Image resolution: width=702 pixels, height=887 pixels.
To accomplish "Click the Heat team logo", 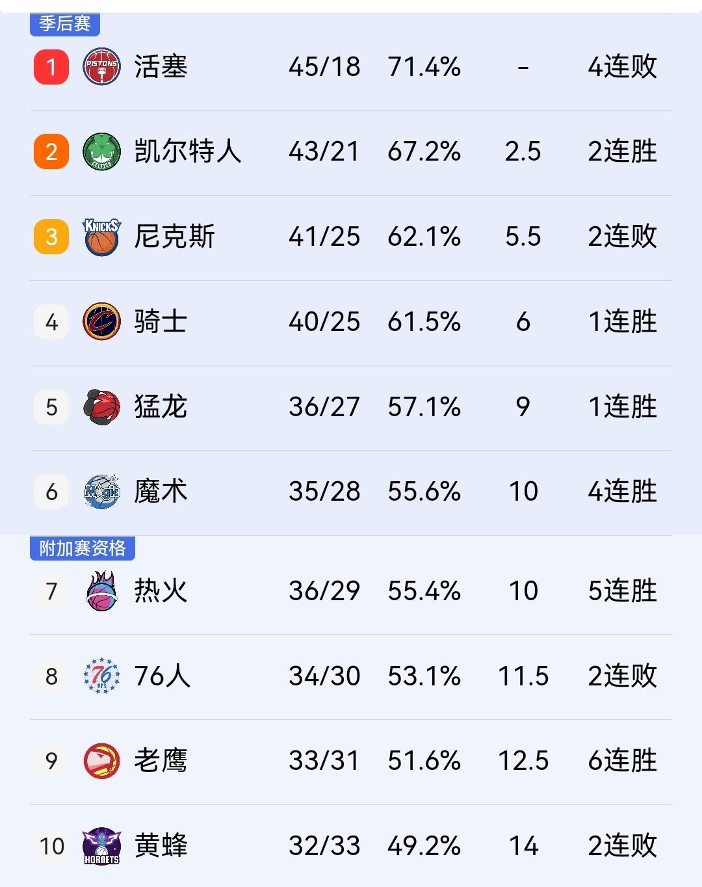I will (101, 590).
